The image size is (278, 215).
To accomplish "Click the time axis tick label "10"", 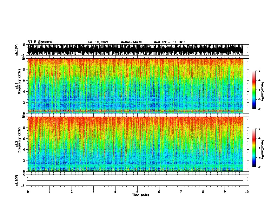I will 247,192.
